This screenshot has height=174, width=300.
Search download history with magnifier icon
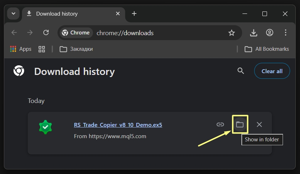241,71
